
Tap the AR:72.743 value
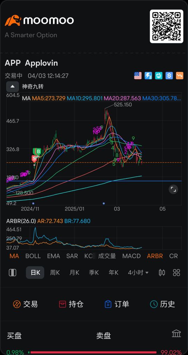pyautogui.click(x=50, y=221)
